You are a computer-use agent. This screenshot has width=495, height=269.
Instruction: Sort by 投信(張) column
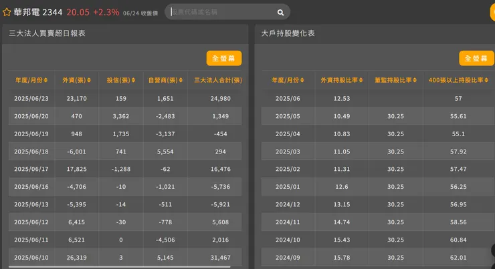121,80
